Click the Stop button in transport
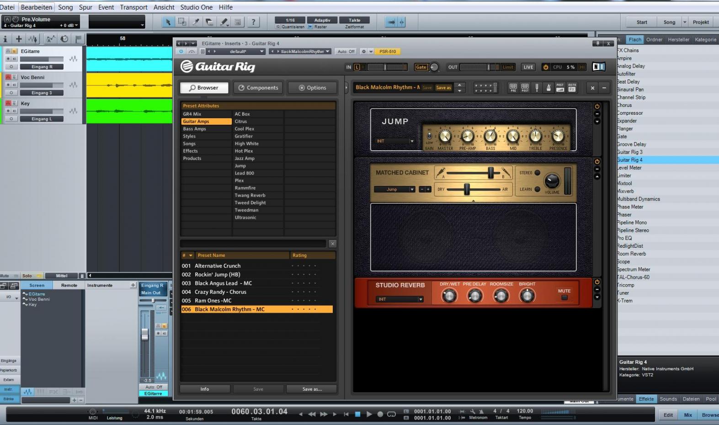The image size is (719, 425). 357,414
